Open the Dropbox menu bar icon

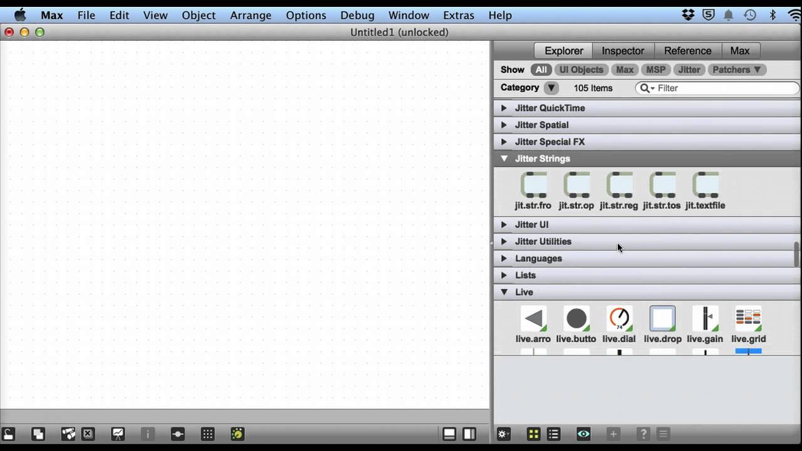688,15
